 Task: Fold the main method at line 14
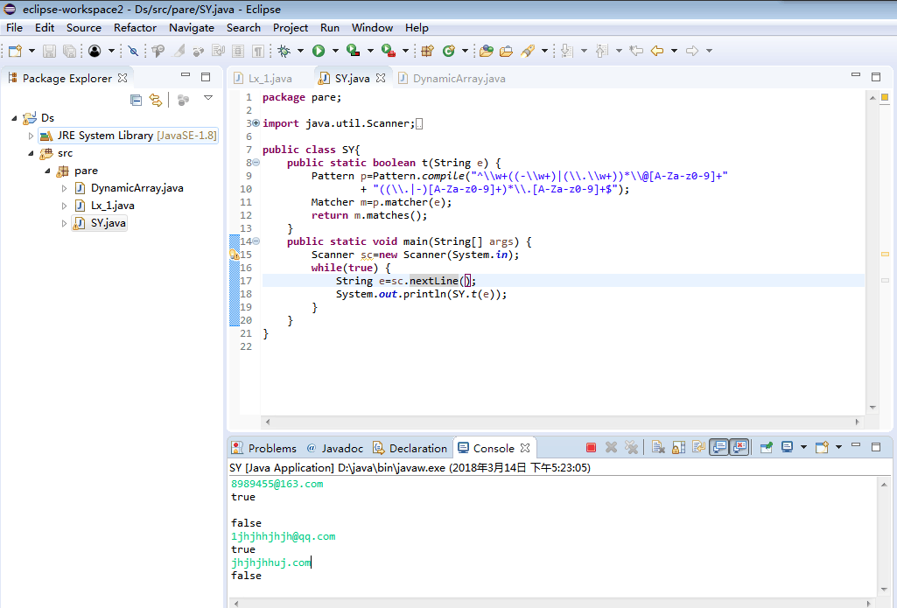[x=256, y=241]
